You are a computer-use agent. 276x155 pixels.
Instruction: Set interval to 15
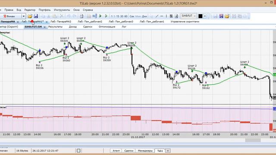coord(118,16)
